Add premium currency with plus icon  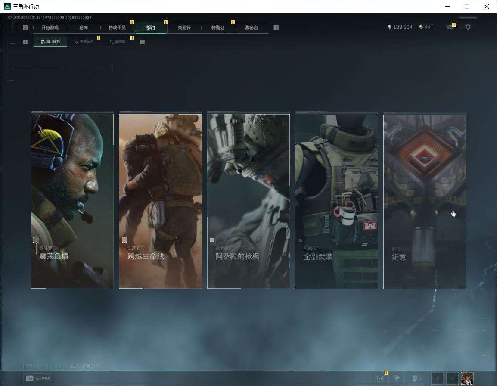434,27
